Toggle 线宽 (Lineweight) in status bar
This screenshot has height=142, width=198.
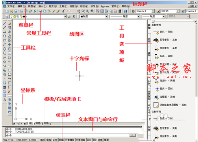tap(100, 140)
